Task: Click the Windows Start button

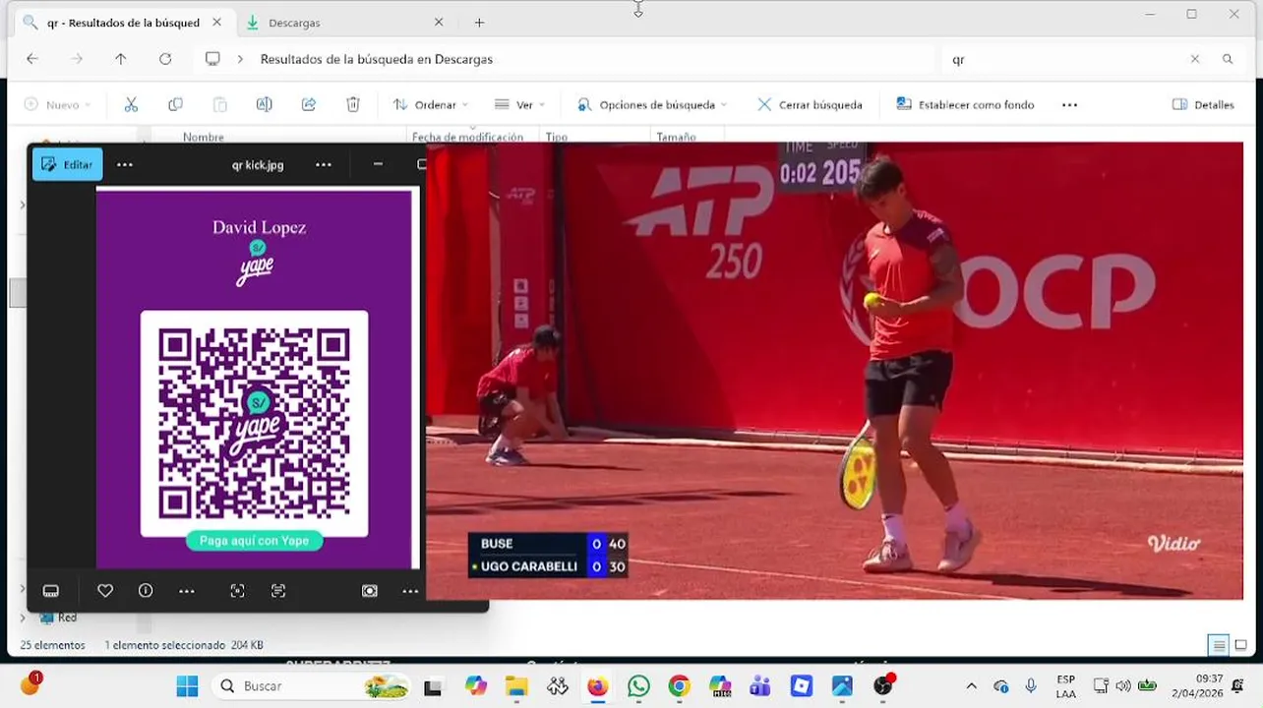Action: tap(187, 685)
